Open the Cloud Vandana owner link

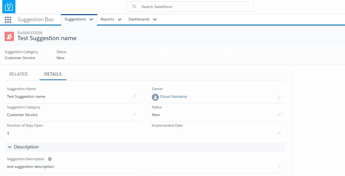click(173, 96)
